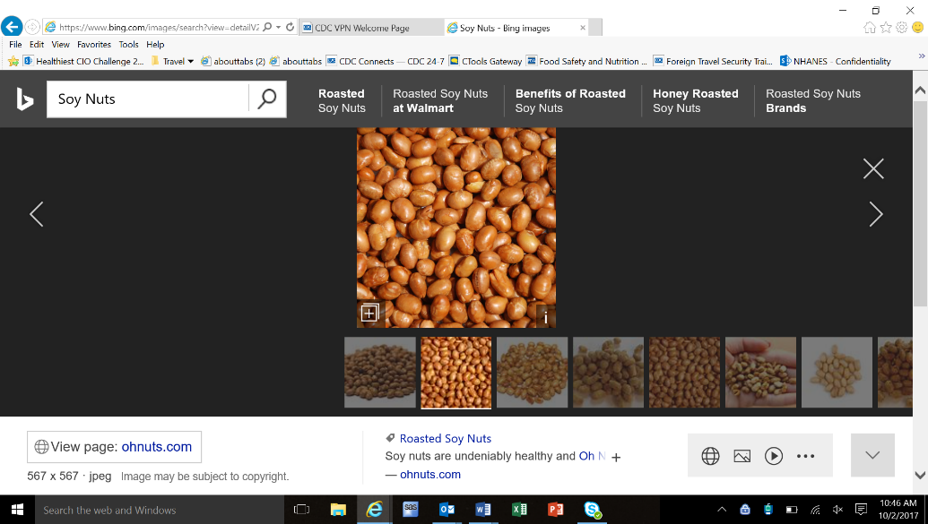928x524 pixels.
Task: Select the hand holding soy nuts thumbnail
Action: (760, 372)
